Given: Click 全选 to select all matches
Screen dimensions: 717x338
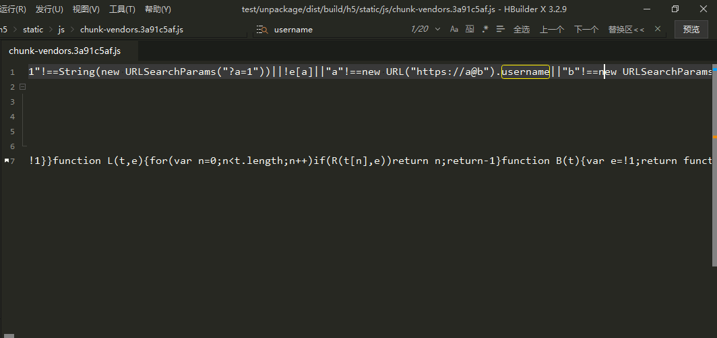Looking at the screenshot, I should 522,30.
